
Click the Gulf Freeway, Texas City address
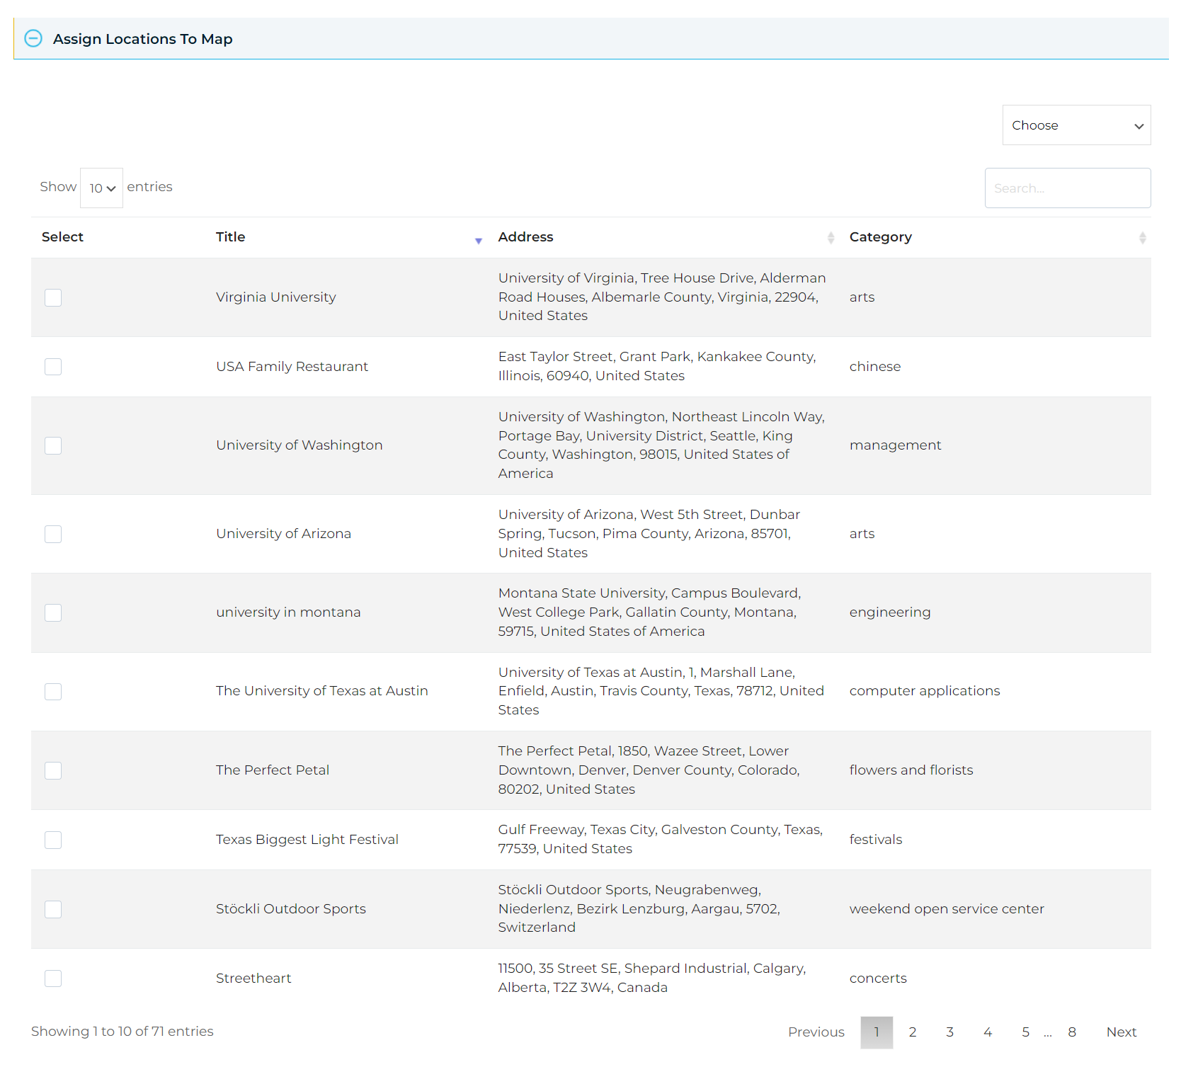pos(660,840)
